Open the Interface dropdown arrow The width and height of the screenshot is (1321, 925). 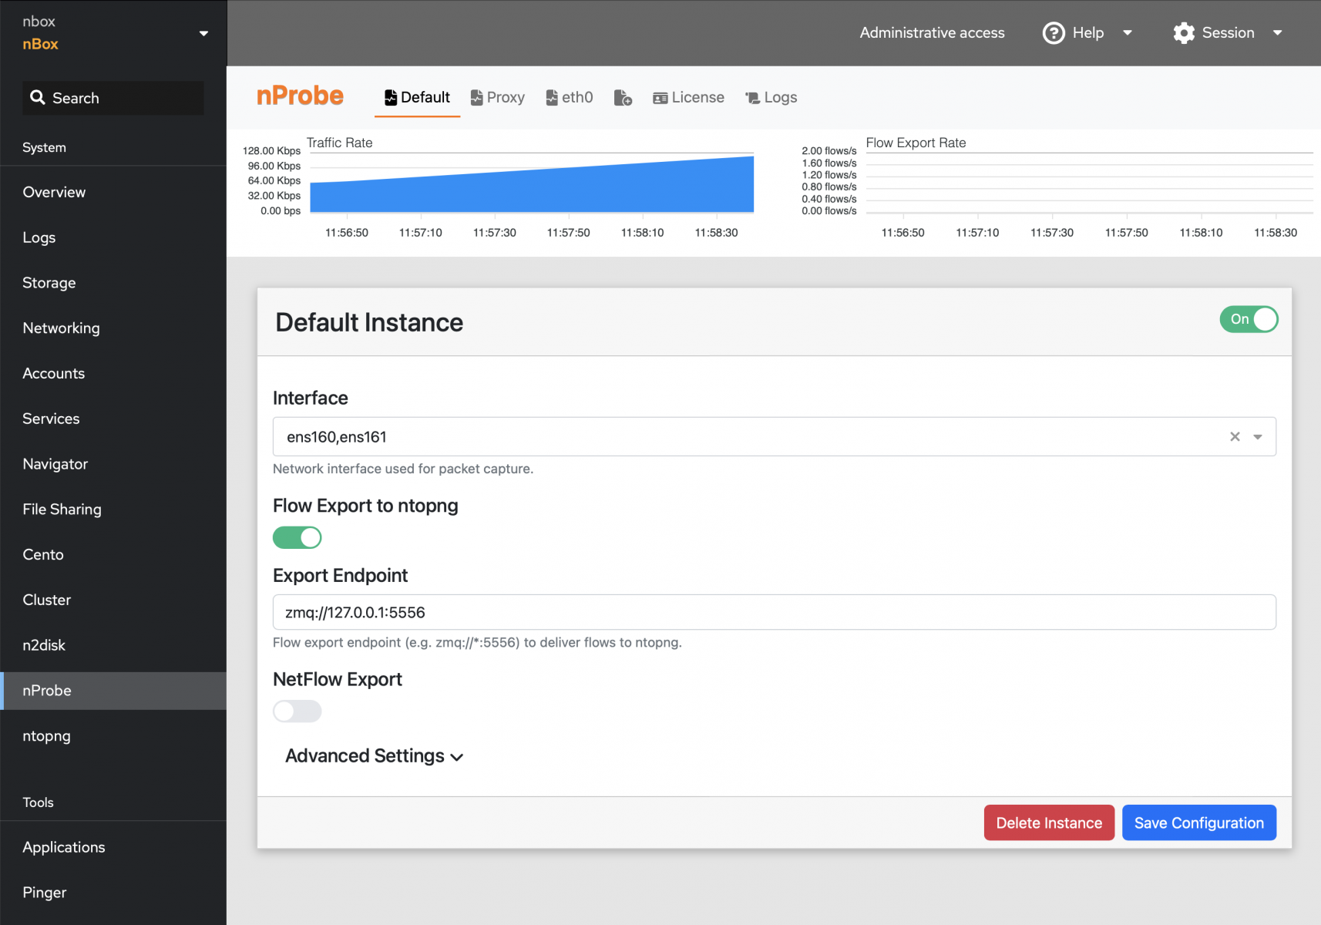(1258, 437)
